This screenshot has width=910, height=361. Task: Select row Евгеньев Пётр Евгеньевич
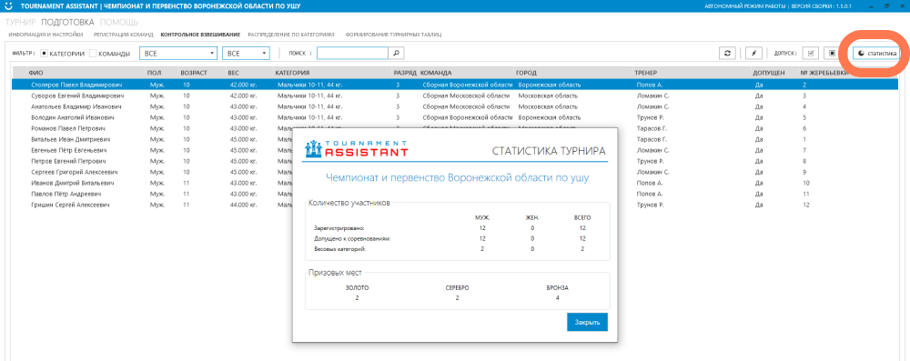click(x=455, y=150)
